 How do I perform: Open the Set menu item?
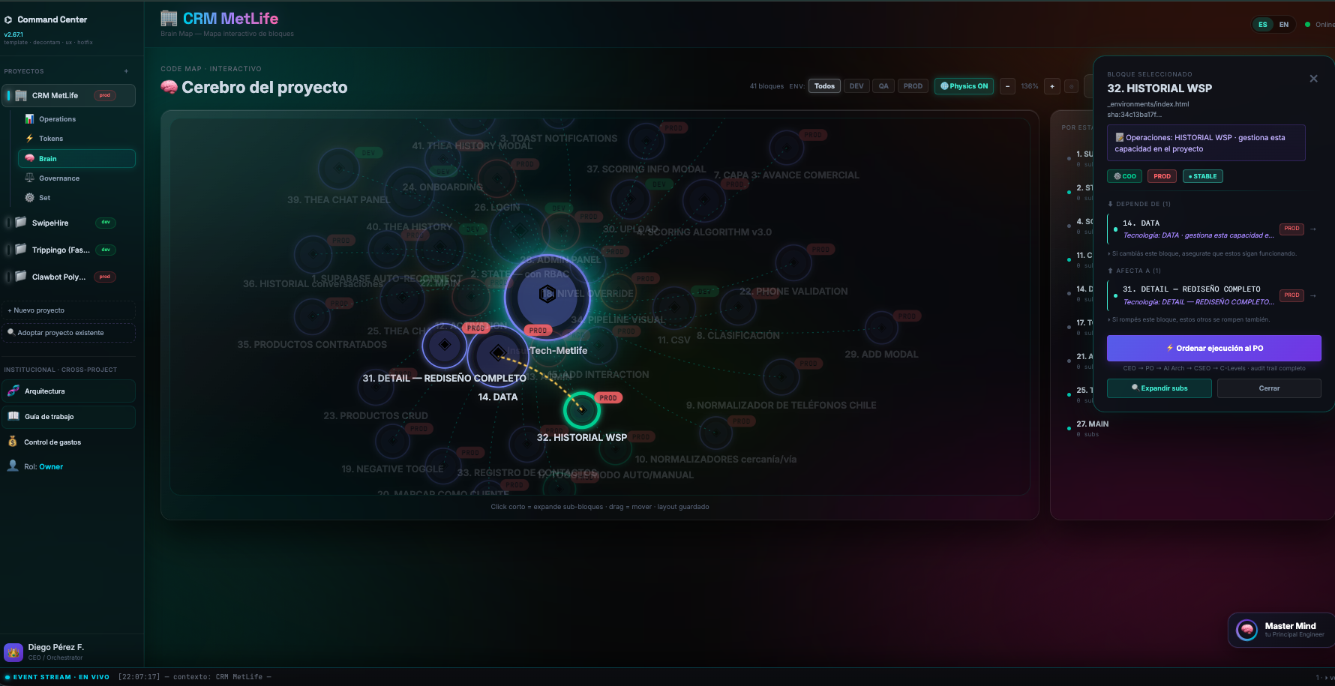pos(76,198)
